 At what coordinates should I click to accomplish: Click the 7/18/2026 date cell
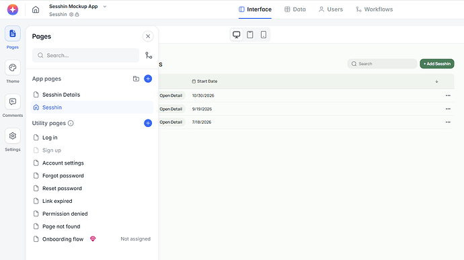tap(202, 122)
